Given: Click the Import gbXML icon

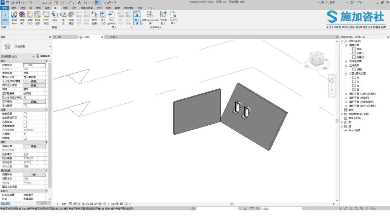Looking at the screenshot, I should (112, 18).
